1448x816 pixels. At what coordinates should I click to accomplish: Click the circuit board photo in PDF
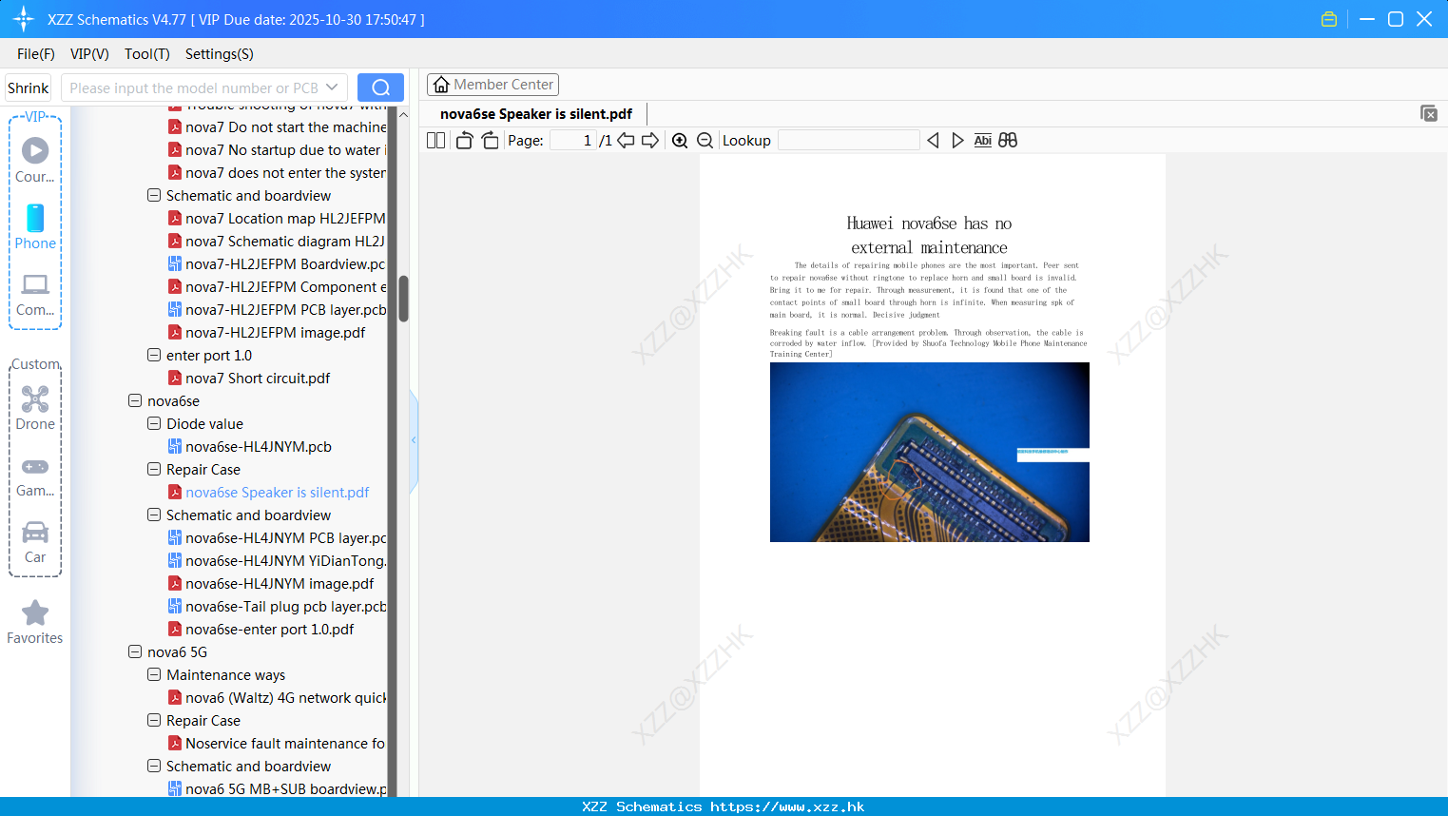(930, 453)
